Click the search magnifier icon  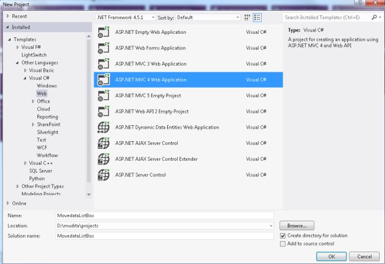(x=374, y=17)
